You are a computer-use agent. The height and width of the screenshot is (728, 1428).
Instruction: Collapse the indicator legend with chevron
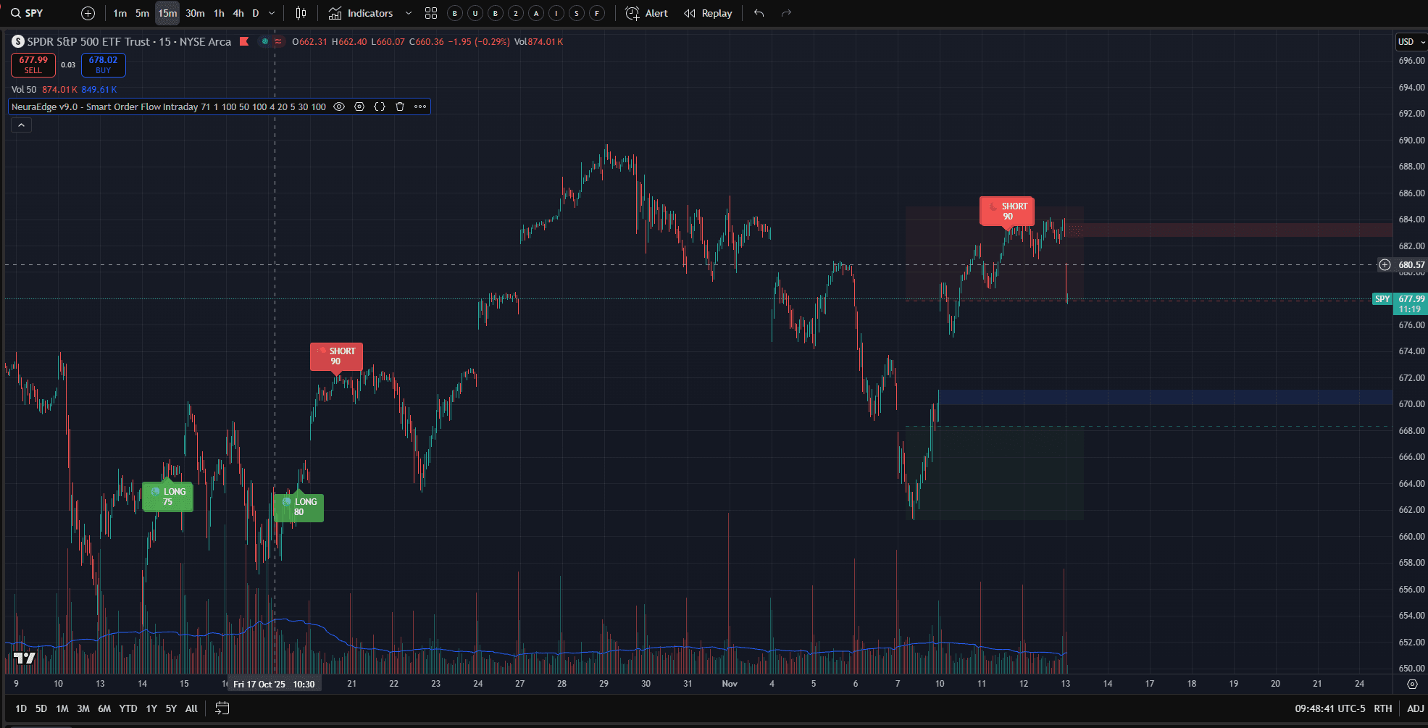pyautogui.click(x=21, y=125)
